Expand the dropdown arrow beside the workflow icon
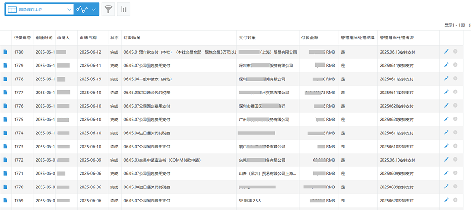Screen dimensions: 471x210 tap(94, 9)
